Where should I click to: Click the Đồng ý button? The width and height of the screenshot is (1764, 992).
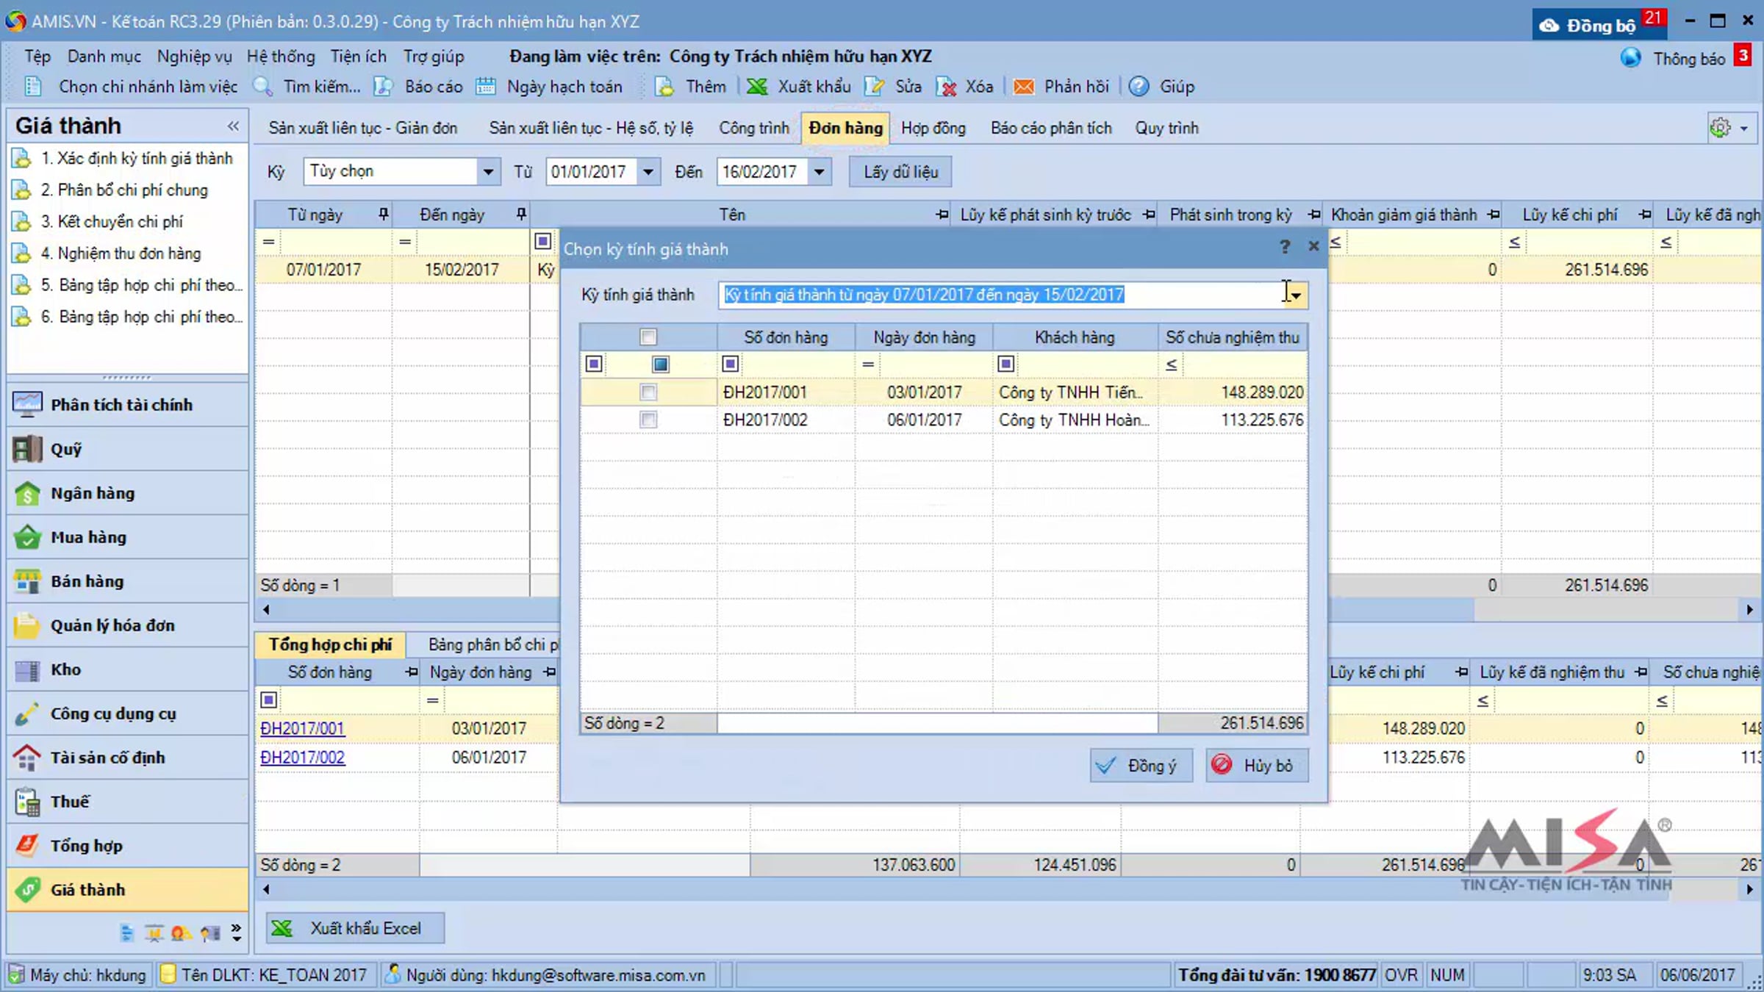1141,766
